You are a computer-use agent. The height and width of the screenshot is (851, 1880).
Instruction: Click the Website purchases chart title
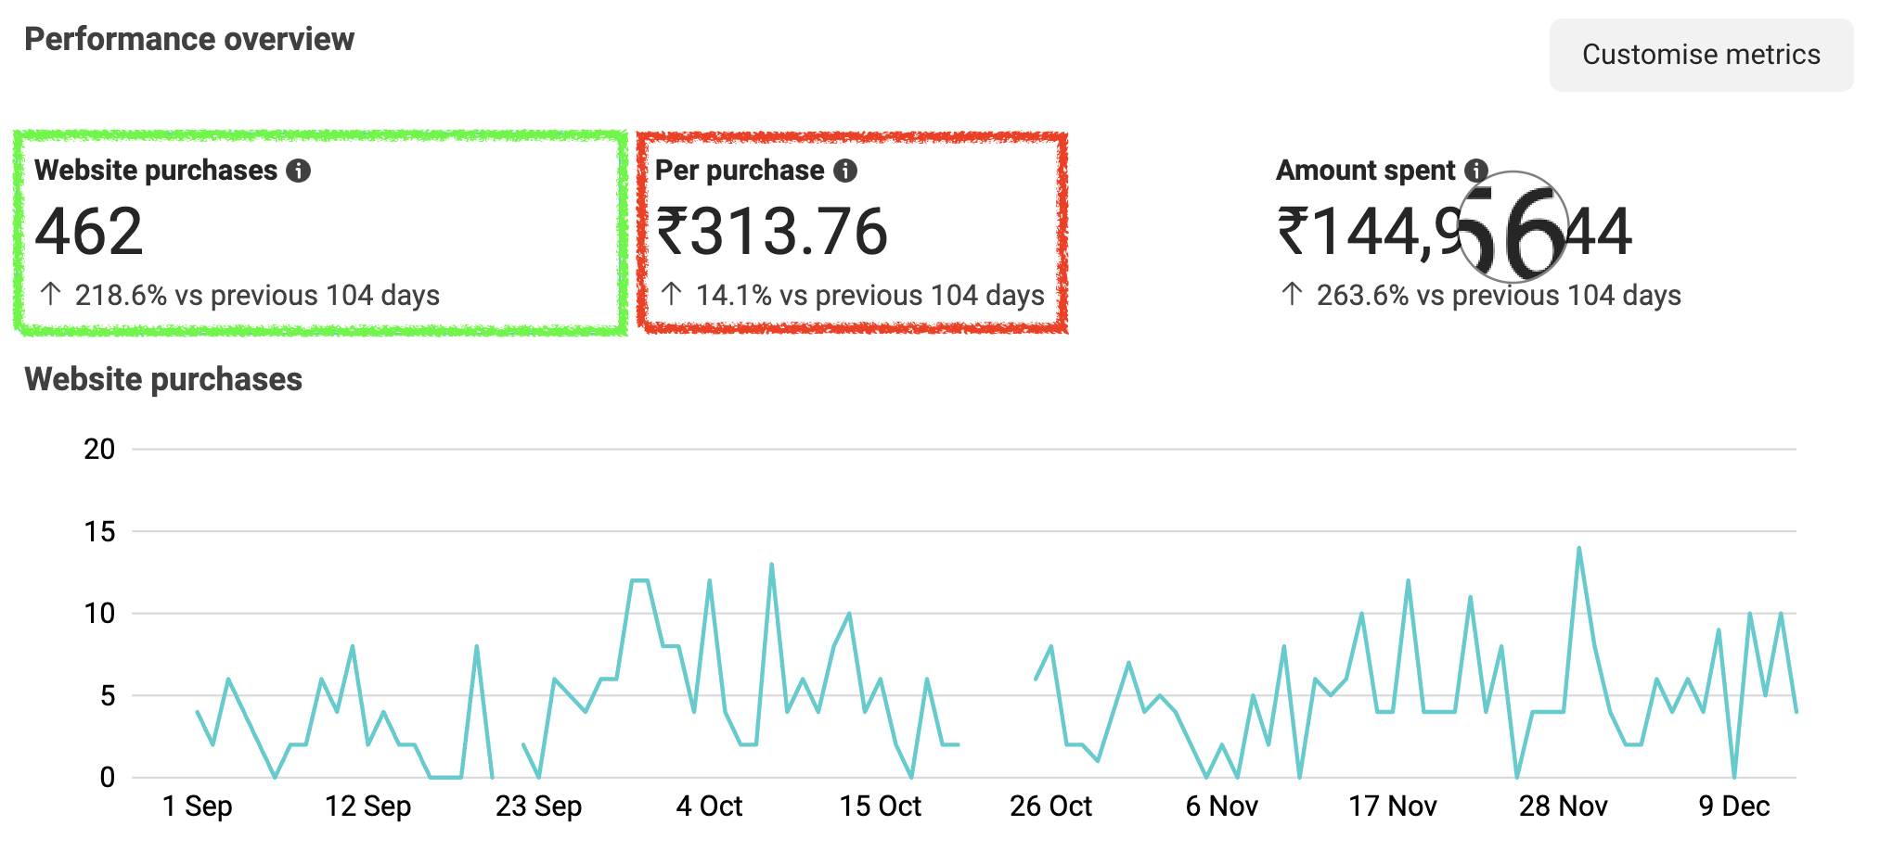[163, 379]
